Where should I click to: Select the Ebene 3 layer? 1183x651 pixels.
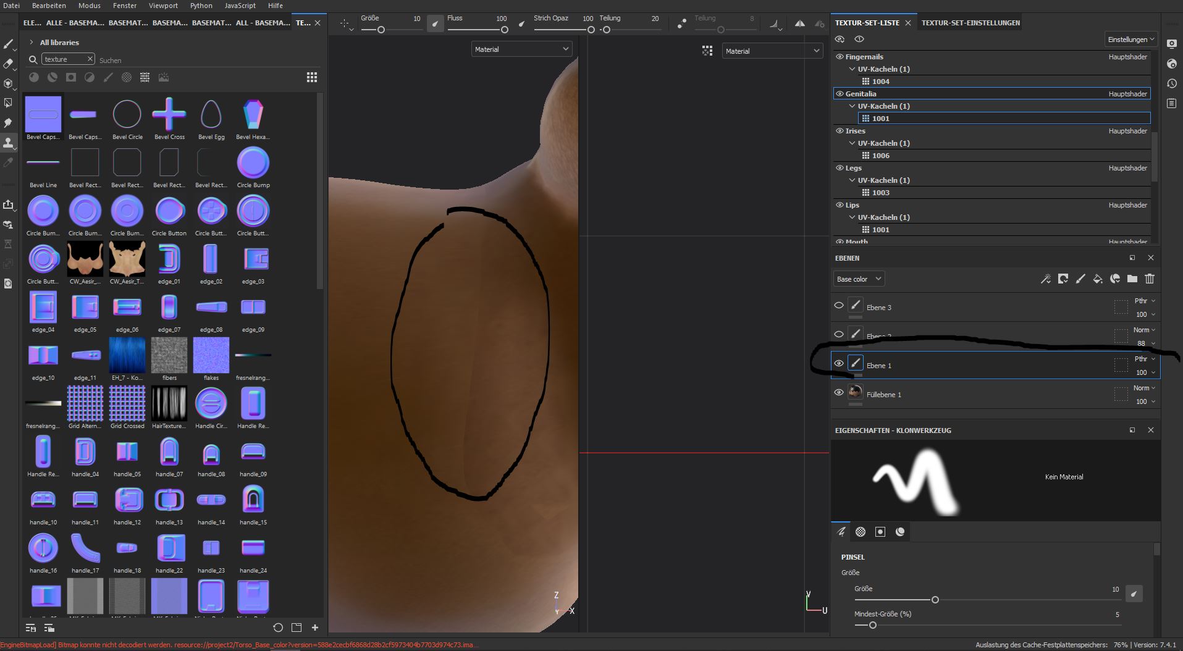pos(996,307)
